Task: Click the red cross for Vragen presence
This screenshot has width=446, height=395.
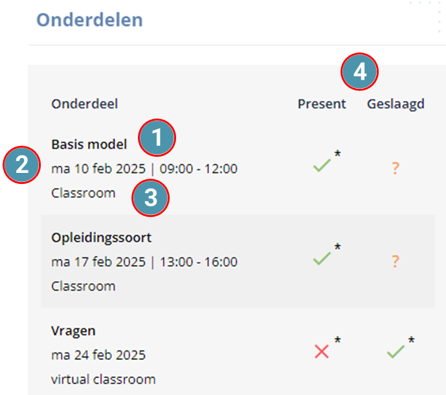Action: 322,352
